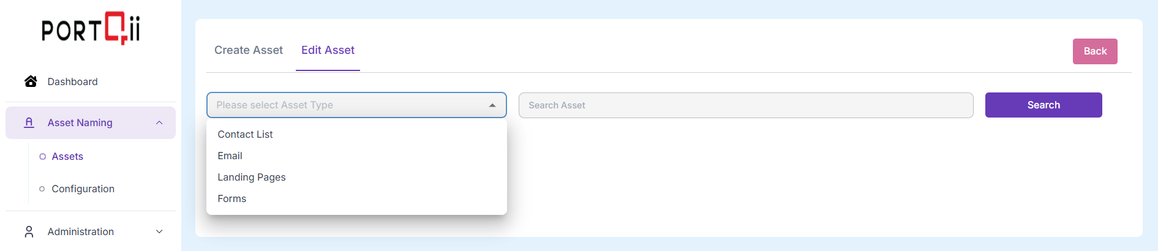
Task: Expand the Administration menu chevron
Action: click(159, 231)
